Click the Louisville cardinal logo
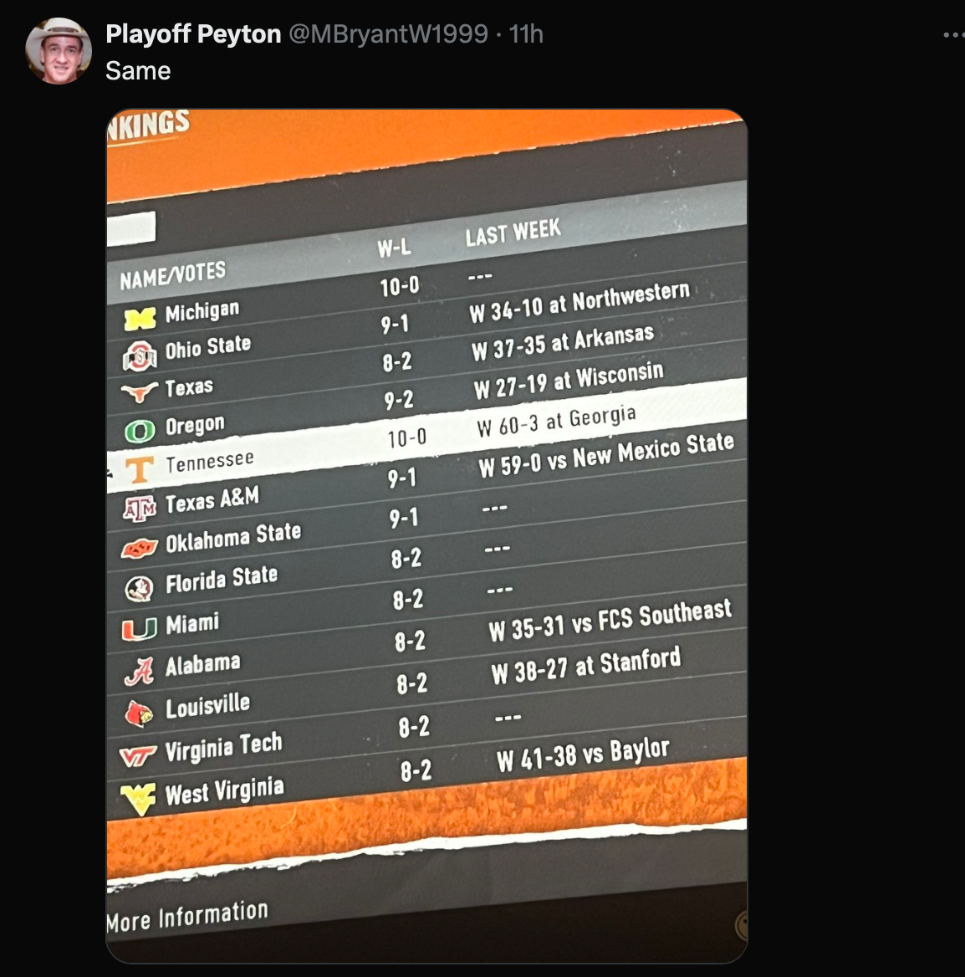The height and width of the screenshot is (977, 965). click(x=139, y=714)
